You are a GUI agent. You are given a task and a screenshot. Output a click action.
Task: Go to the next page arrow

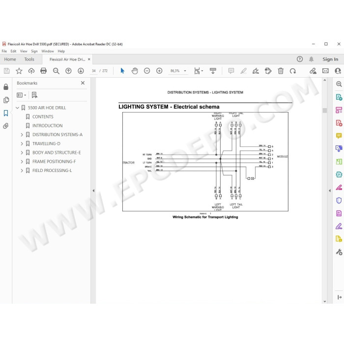pyautogui.click(x=81, y=71)
